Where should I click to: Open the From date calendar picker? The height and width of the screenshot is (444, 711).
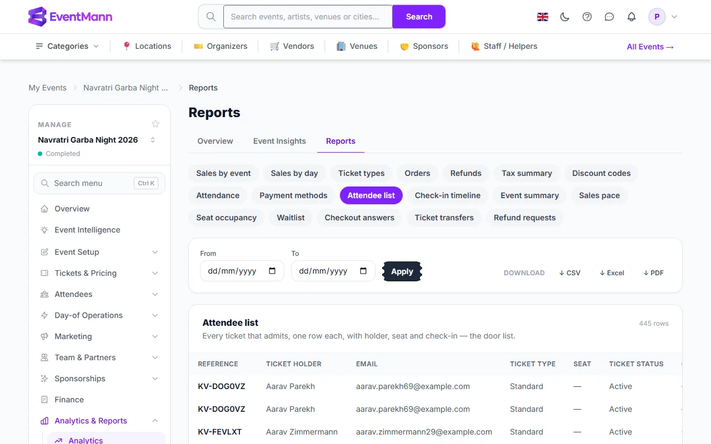pos(272,271)
